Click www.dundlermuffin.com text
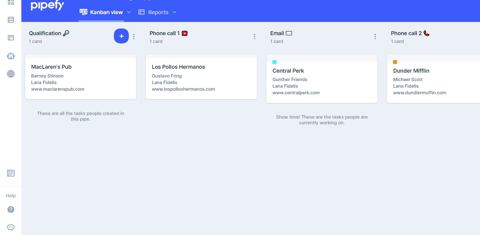Image resolution: width=480 pixels, height=235 pixels. (x=420, y=93)
